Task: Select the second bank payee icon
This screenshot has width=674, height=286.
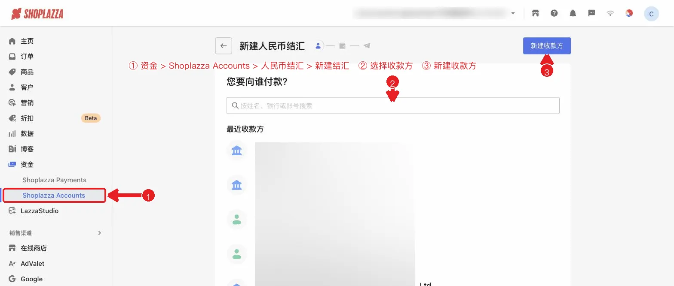Action: pos(236,185)
